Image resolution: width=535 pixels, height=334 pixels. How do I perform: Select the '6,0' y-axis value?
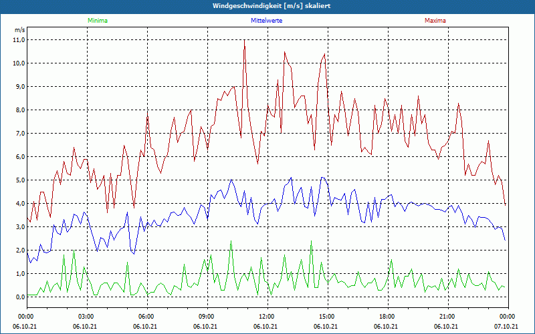coord(21,157)
